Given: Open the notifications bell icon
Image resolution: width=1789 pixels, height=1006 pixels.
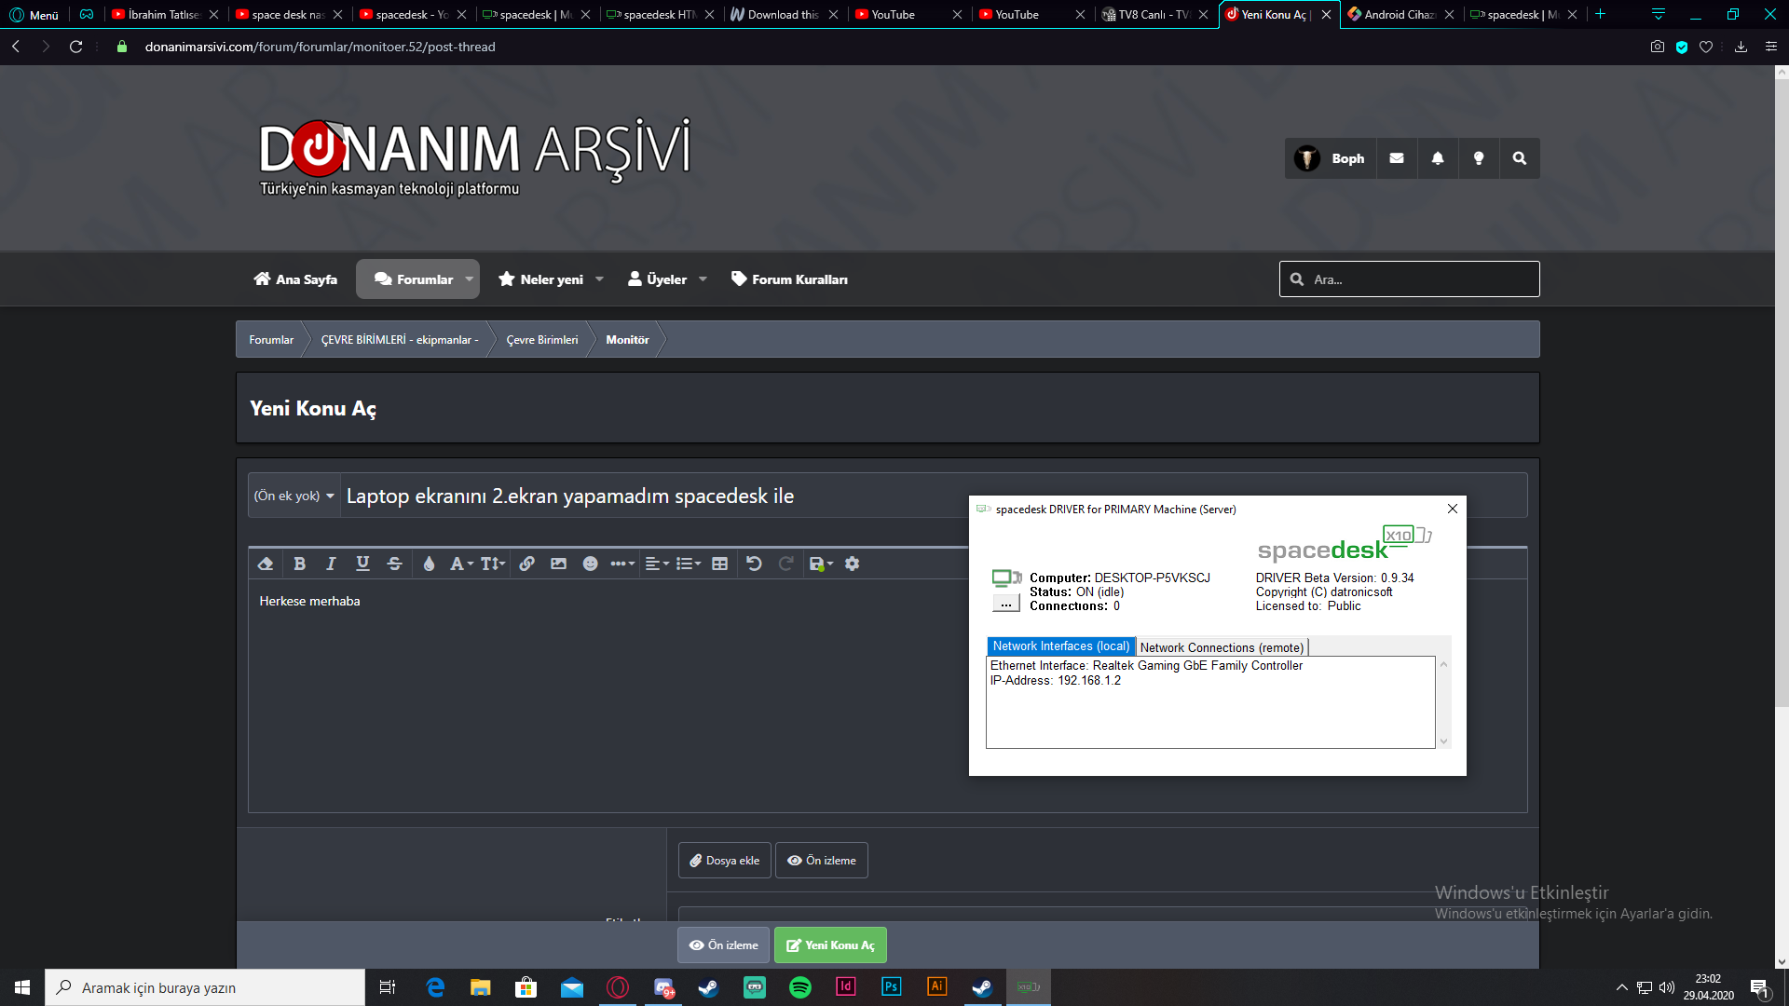Looking at the screenshot, I should 1438,158.
